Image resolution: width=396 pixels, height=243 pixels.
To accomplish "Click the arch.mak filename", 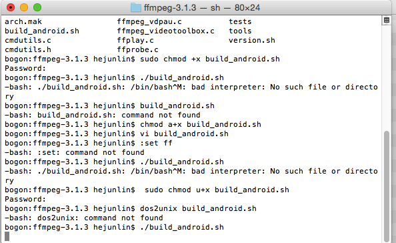I will coord(23,22).
